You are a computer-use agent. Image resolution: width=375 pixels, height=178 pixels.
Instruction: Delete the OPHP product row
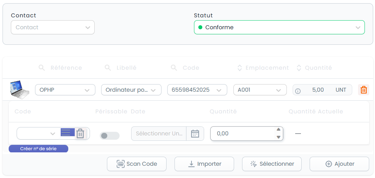click(363, 90)
